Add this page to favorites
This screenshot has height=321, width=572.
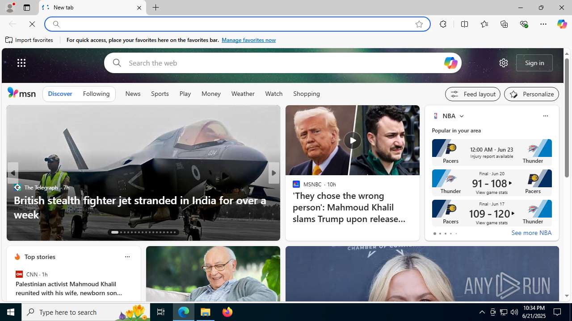[419, 24]
